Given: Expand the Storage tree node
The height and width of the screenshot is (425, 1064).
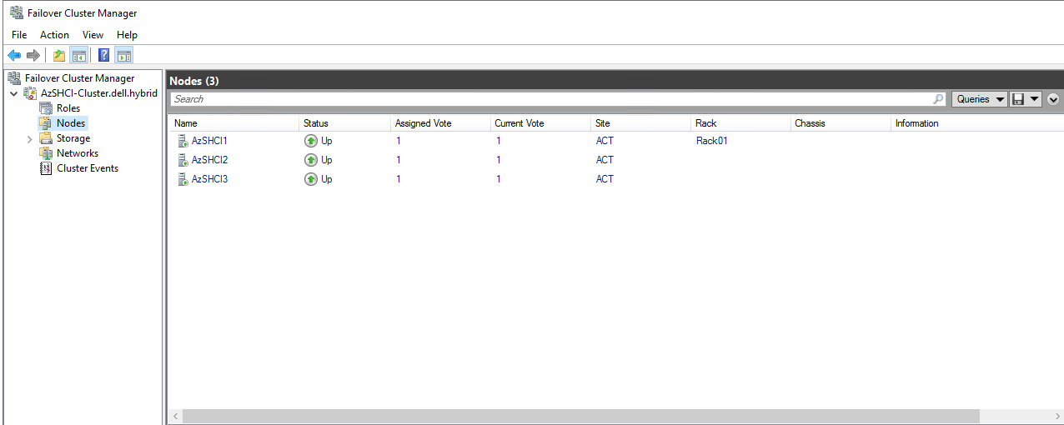Looking at the screenshot, I should point(30,139).
